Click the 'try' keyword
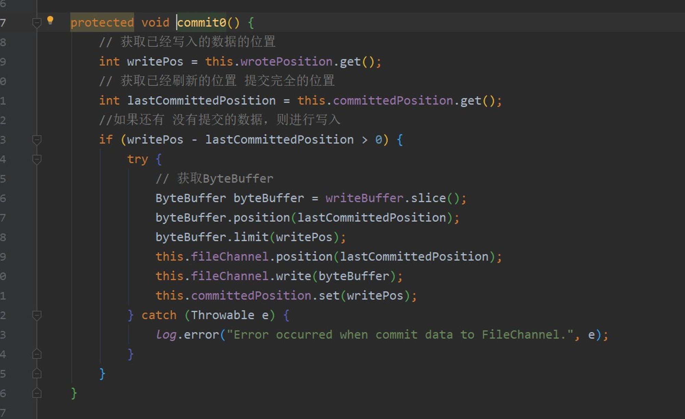Image resolution: width=685 pixels, height=419 pixels. [x=138, y=159]
